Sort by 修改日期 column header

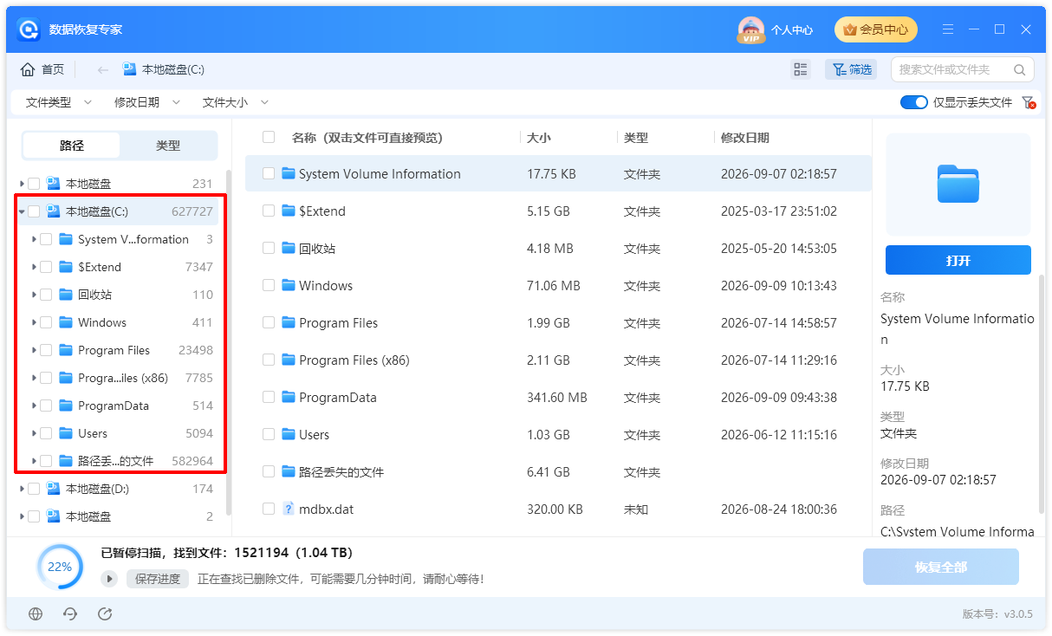pyautogui.click(x=745, y=137)
